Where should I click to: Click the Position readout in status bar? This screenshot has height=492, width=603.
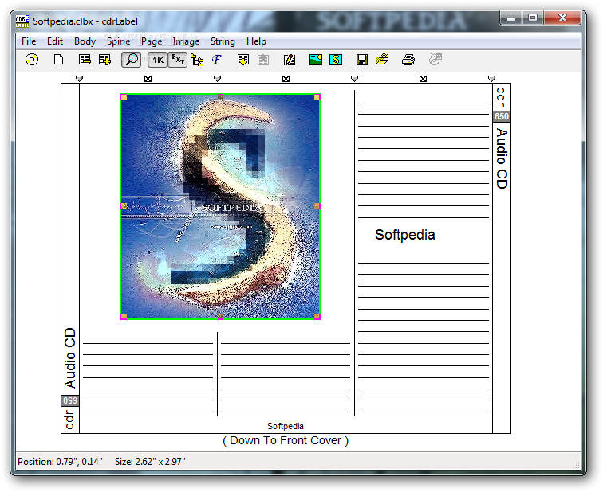60,461
